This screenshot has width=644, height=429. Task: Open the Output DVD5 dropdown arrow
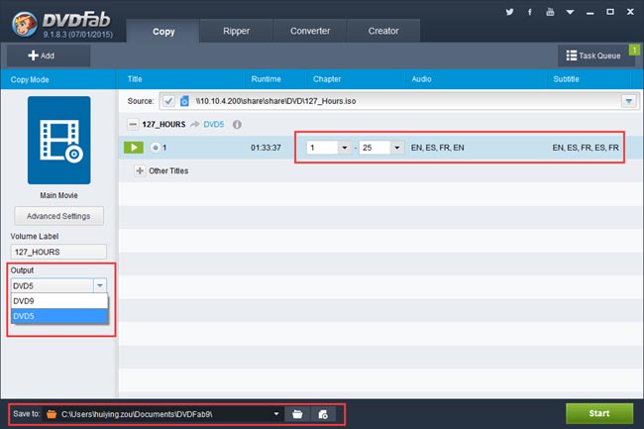pyautogui.click(x=100, y=285)
